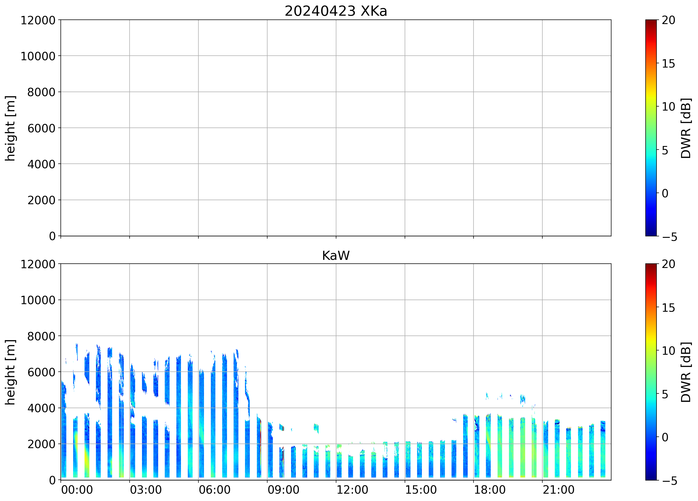This screenshot has height=501, width=698.
Task: Click the '18:00' x-axis time label
Action: [x=489, y=490]
